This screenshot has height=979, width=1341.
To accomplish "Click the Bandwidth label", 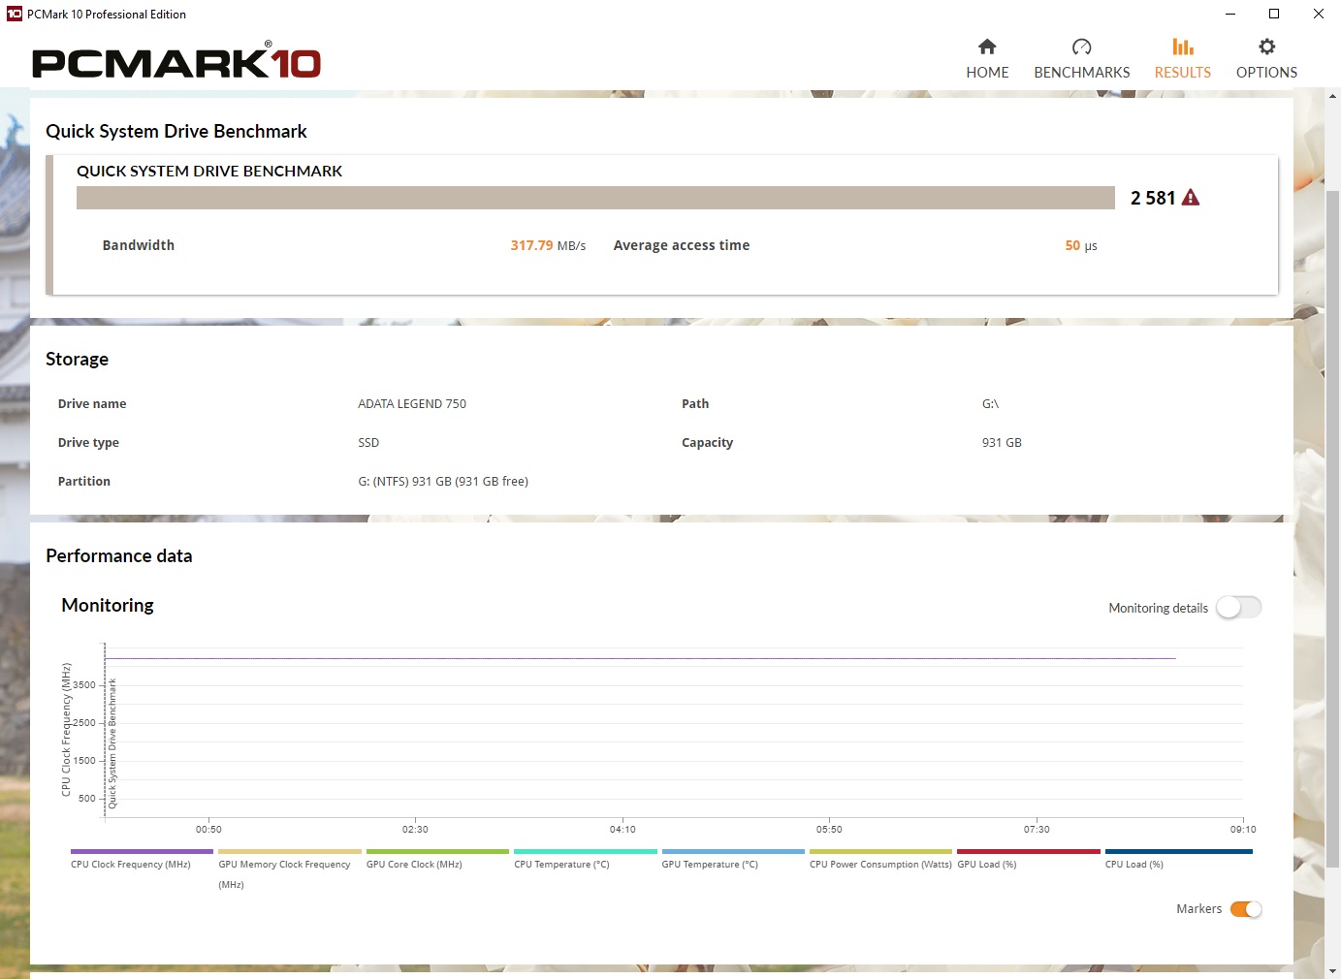I will (x=139, y=246).
